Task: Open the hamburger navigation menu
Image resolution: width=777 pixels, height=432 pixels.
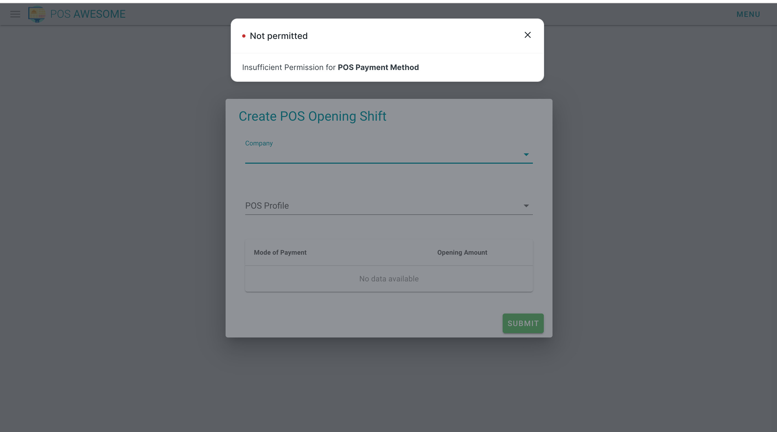Action: (x=15, y=14)
